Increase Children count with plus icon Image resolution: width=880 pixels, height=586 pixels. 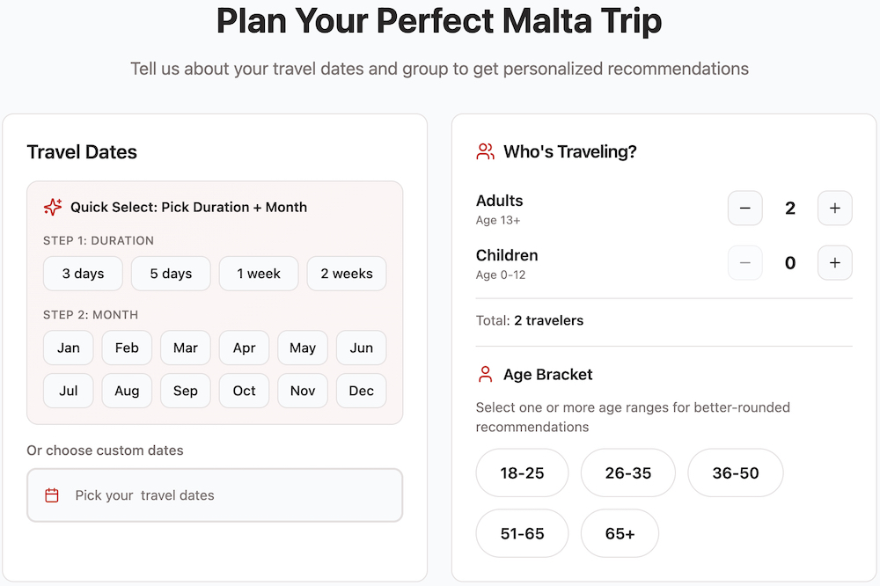pyautogui.click(x=834, y=263)
